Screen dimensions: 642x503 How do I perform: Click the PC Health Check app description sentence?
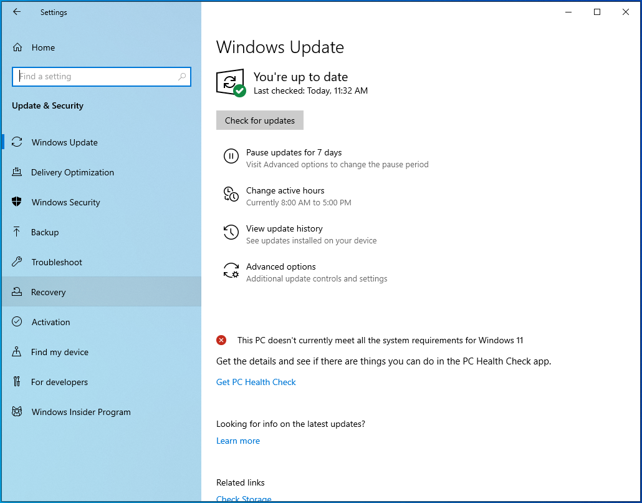[384, 361]
